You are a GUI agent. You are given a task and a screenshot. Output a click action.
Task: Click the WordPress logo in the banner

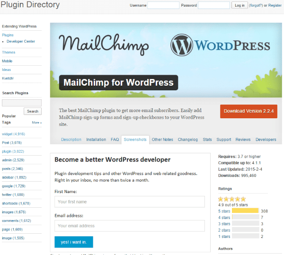point(220,45)
